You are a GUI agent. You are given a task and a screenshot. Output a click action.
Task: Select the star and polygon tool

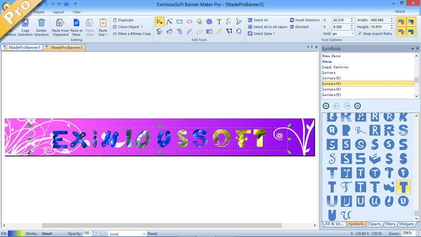click(199, 22)
